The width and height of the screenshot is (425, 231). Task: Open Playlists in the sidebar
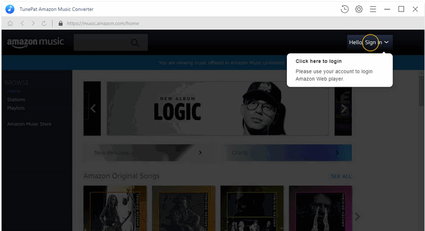point(16,108)
